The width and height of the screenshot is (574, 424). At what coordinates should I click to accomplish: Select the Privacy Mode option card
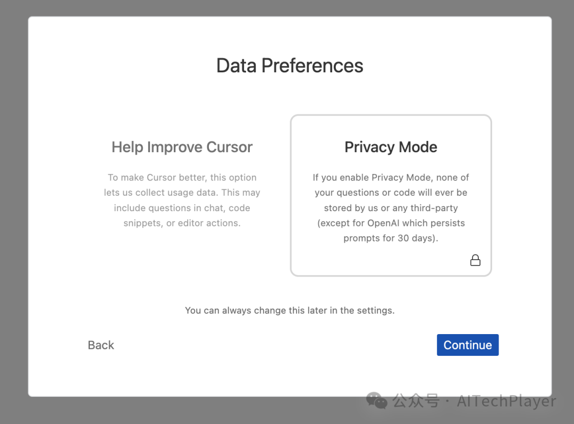click(391, 195)
